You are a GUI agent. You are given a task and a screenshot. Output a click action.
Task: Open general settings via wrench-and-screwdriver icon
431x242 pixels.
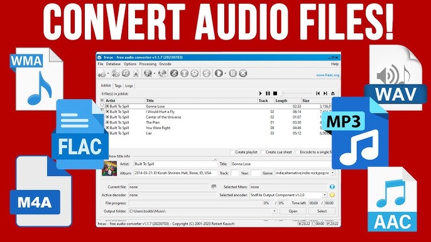[x=174, y=73]
